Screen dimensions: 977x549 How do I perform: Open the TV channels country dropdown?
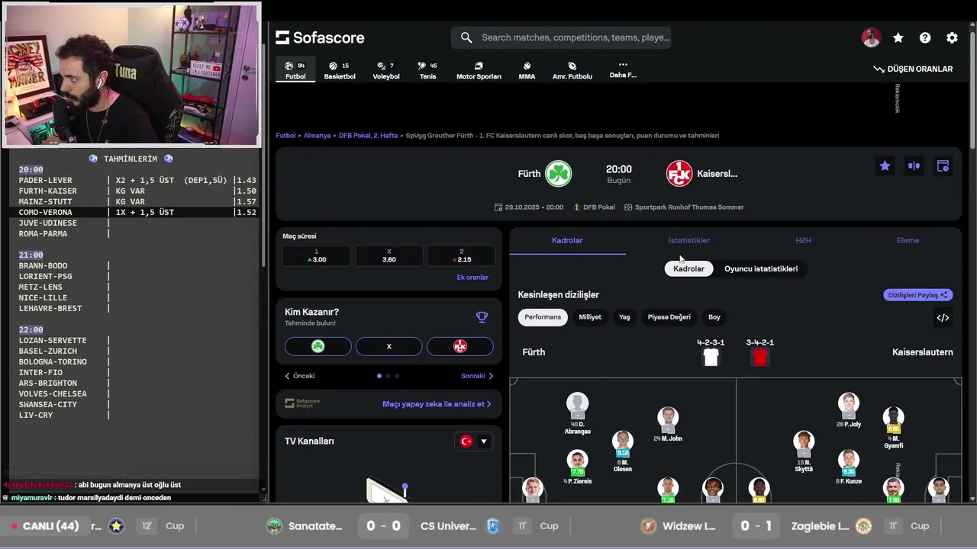pyautogui.click(x=474, y=441)
